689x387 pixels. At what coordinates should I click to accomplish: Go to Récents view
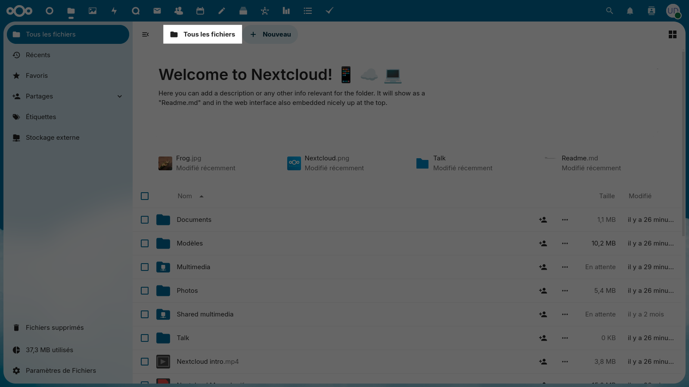click(x=68, y=55)
